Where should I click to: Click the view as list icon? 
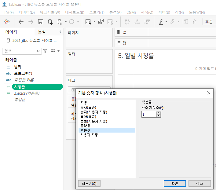pyautogui.click(x=53, y=51)
